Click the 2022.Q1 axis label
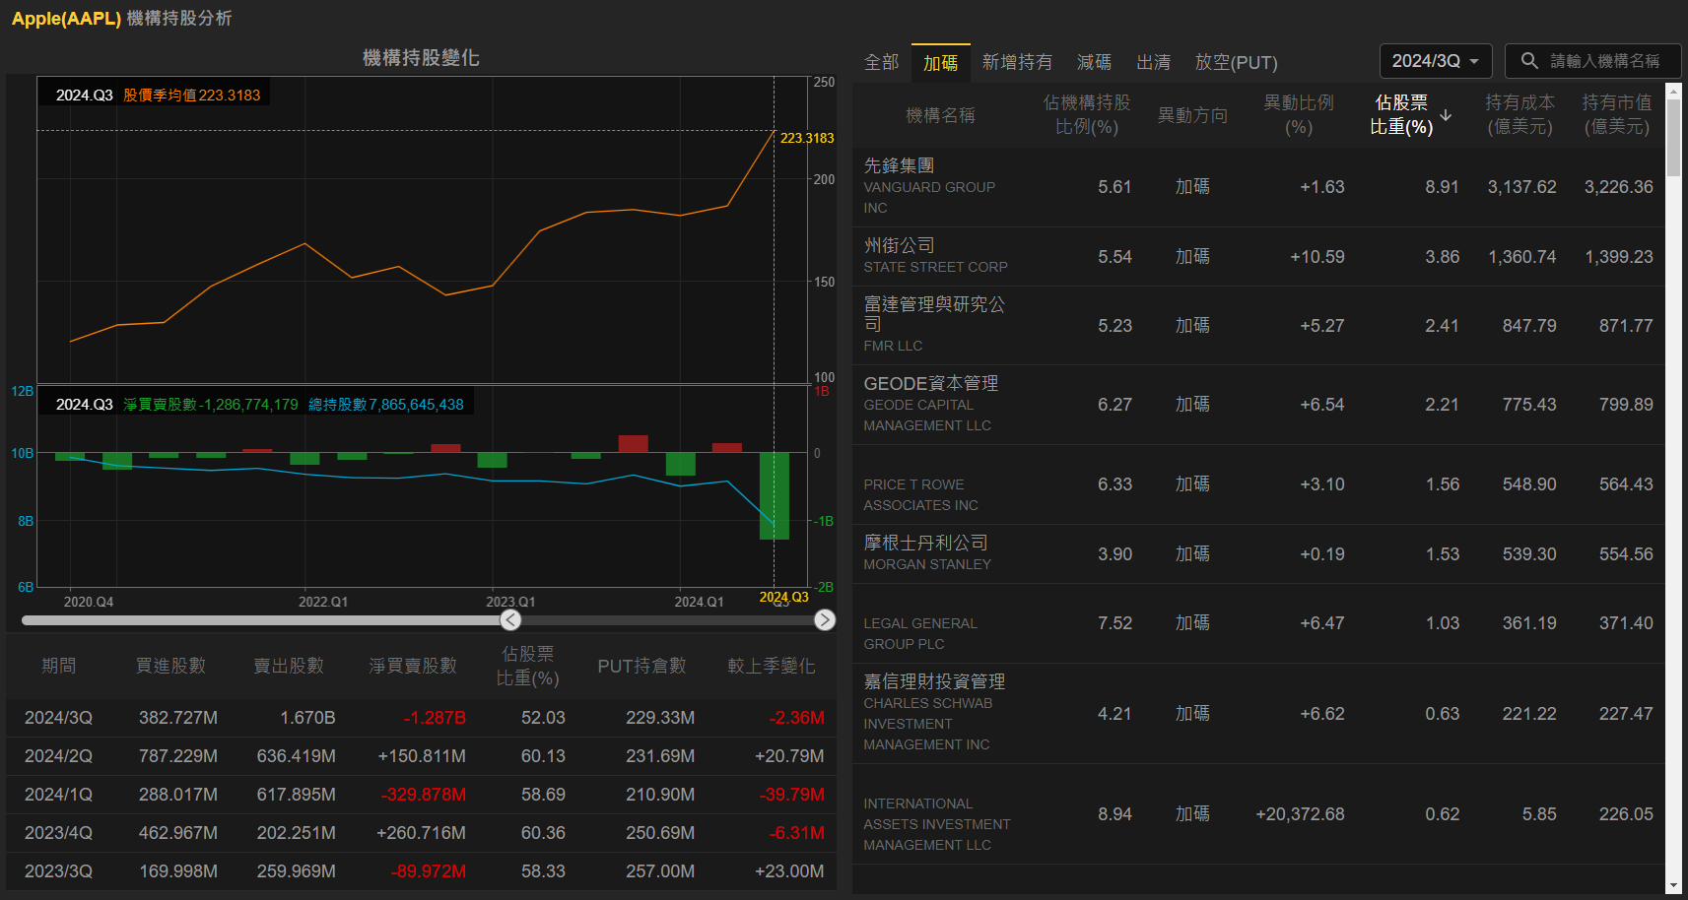The height and width of the screenshot is (900, 1688). click(x=323, y=602)
